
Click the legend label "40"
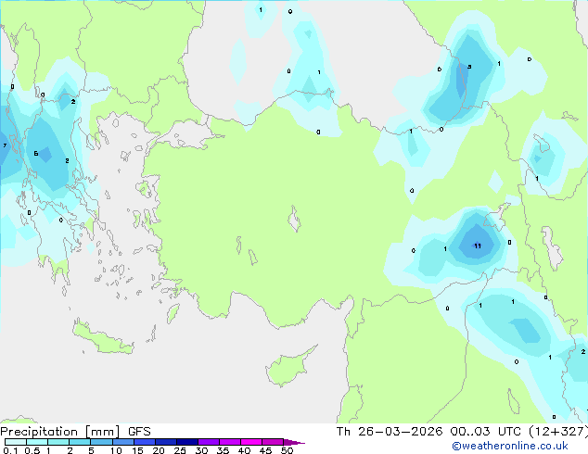(x=244, y=450)
